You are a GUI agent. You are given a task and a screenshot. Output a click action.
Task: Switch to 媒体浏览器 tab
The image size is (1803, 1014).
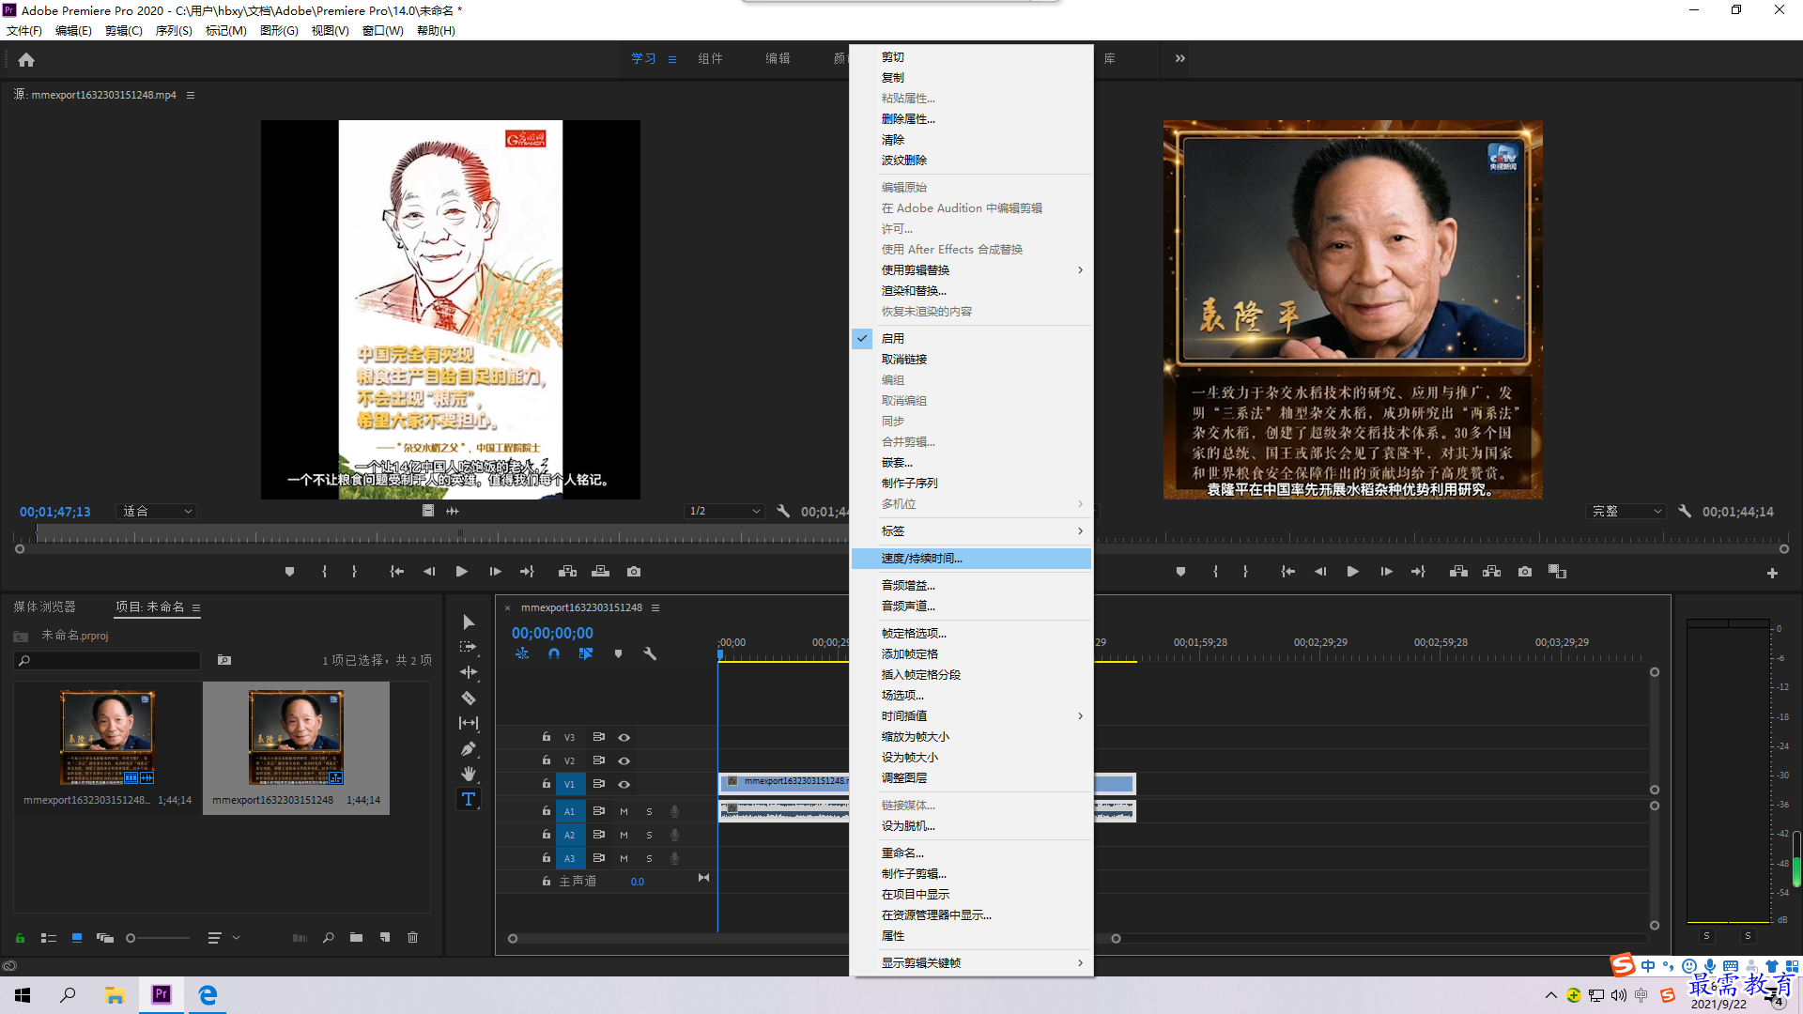tap(44, 607)
